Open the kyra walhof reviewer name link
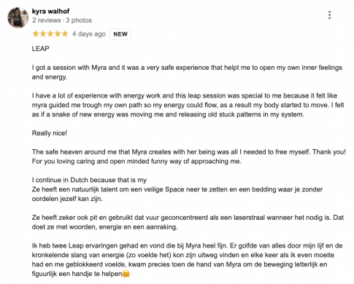Screen dimensions: 354x284 [50, 11]
